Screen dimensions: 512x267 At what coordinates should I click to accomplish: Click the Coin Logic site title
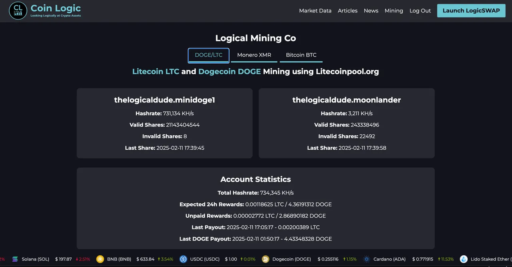(56, 8)
